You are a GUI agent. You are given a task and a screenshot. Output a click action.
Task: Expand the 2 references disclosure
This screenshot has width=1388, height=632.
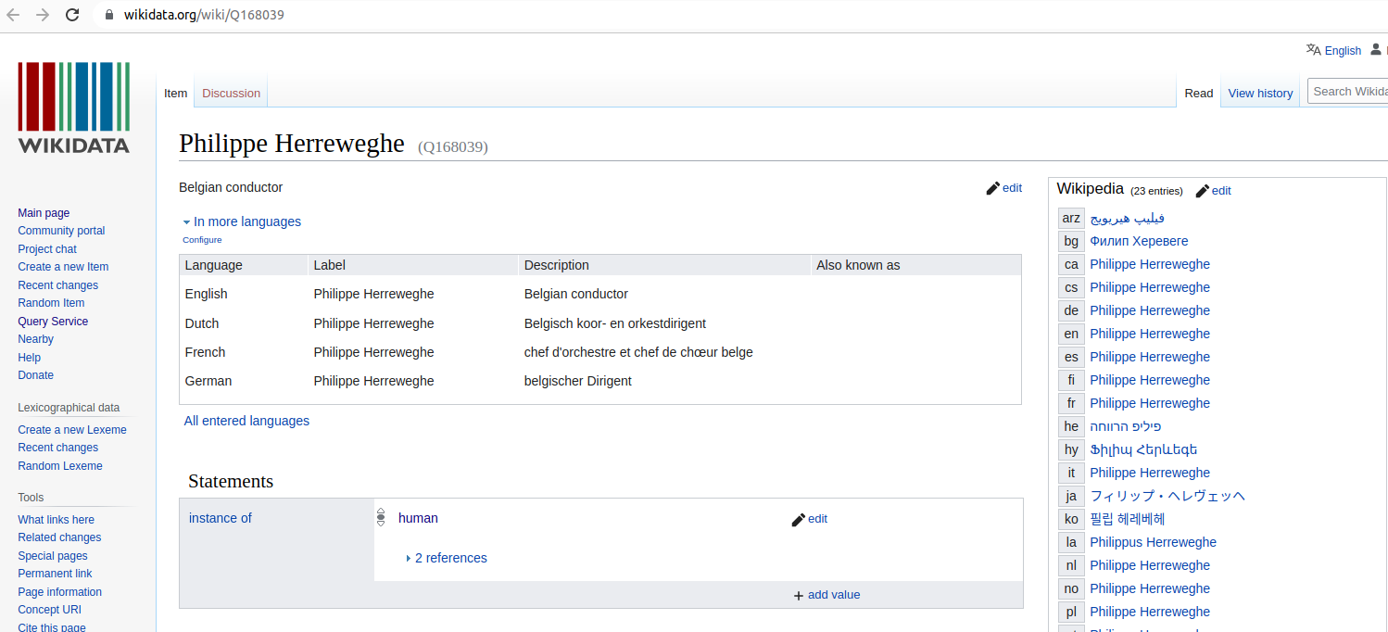click(409, 559)
